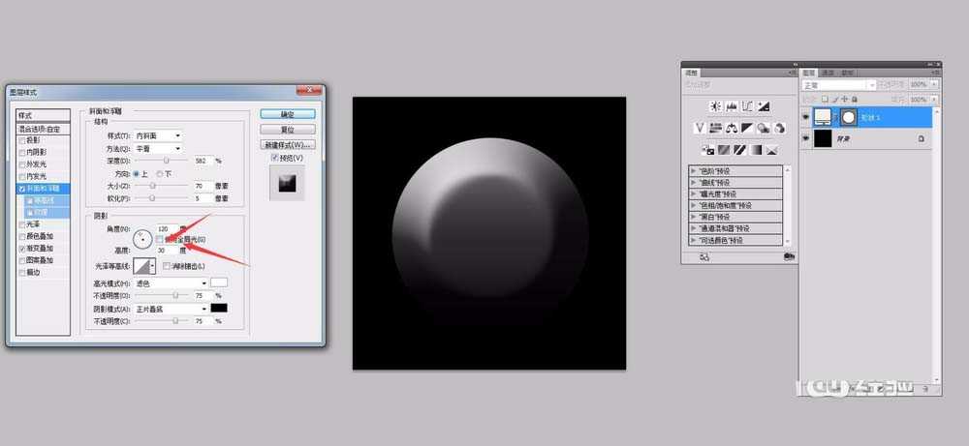This screenshot has width=969, height=446.
Task: Hide the 形状 1 layer via eye icon
Action: coord(806,117)
